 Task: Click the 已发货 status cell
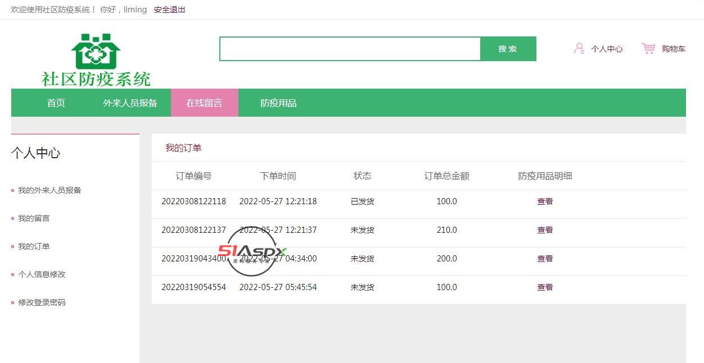click(362, 201)
